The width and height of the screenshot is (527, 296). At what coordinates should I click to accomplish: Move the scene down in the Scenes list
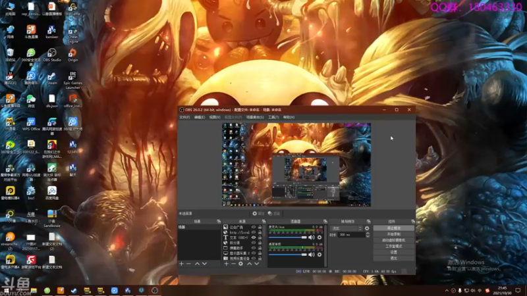(204, 264)
